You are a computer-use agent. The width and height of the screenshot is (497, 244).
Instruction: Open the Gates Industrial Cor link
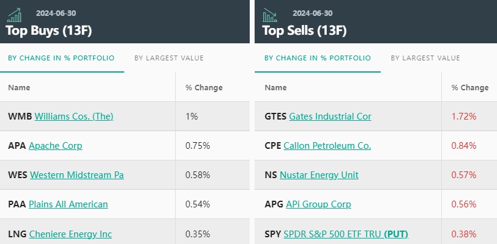[330, 116]
